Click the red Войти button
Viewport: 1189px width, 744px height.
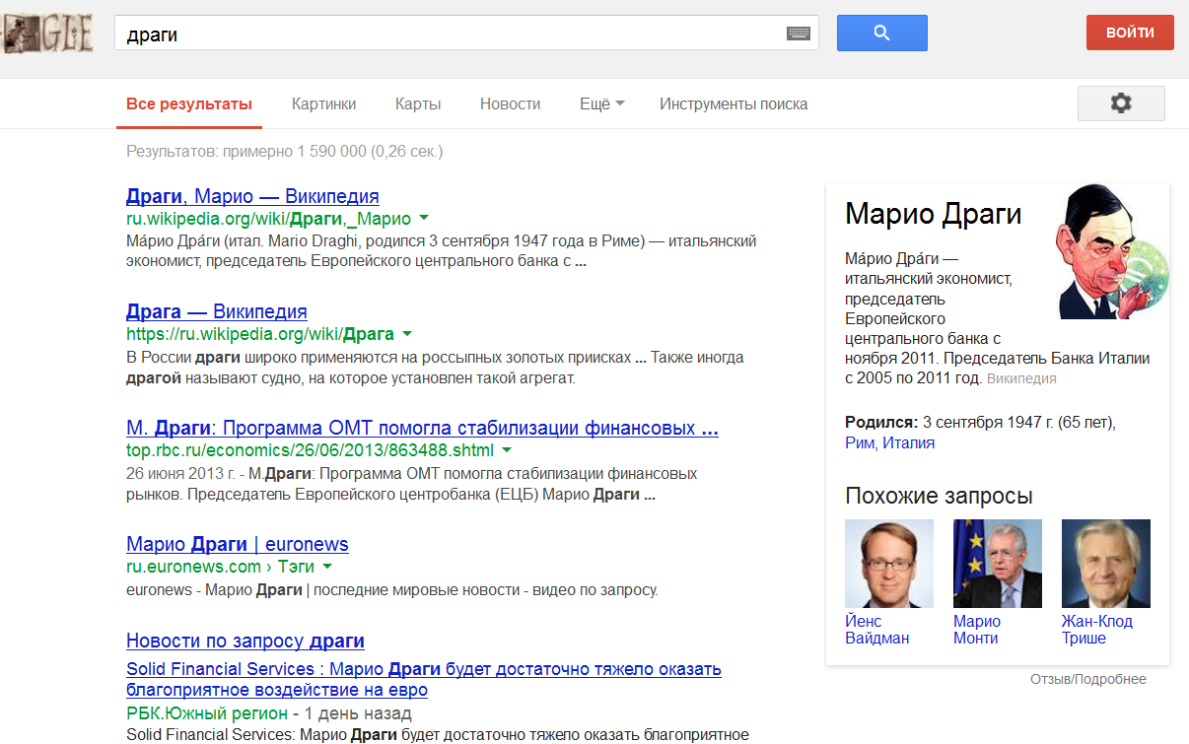(x=1130, y=33)
